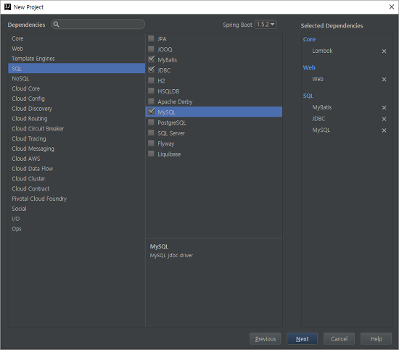
Task: Click Lombok in Selected Dependencies
Action: pos(322,51)
